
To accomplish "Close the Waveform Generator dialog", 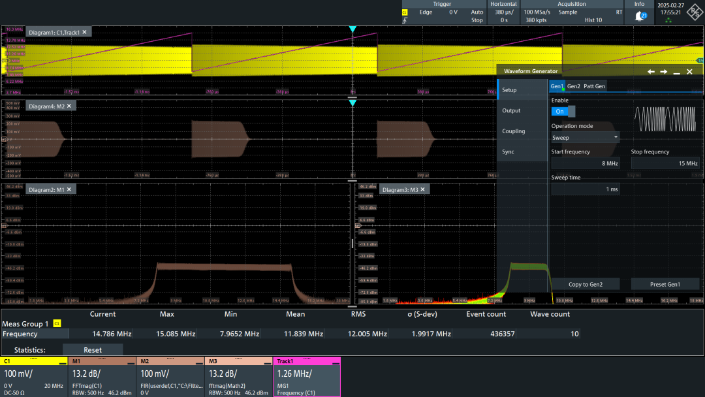I will [690, 71].
